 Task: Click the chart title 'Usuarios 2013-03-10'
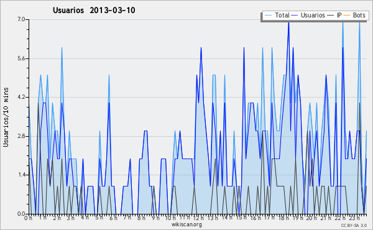coord(94,10)
